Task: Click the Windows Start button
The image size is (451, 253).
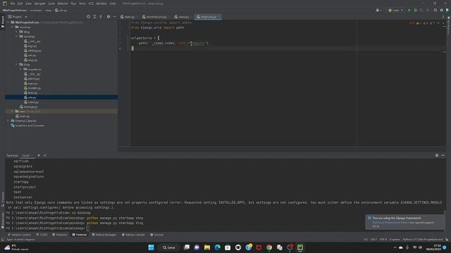Action: [x=151, y=247]
